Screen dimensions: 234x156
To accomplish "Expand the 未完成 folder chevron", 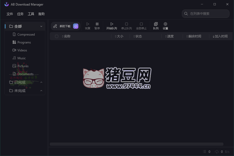I will pyautogui.click(x=41, y=91).
